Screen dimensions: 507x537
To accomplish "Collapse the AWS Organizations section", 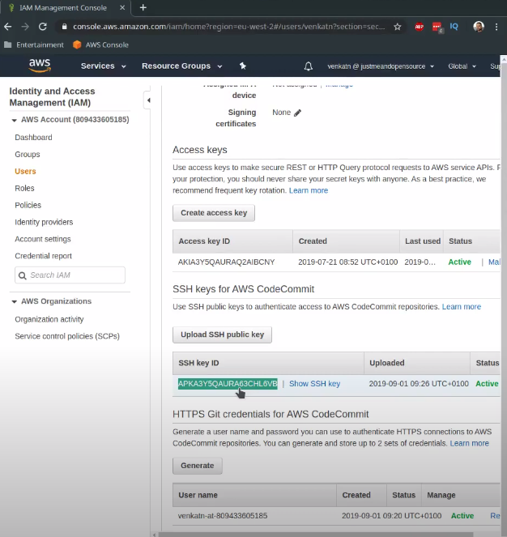I will click(x=14, y=302).
